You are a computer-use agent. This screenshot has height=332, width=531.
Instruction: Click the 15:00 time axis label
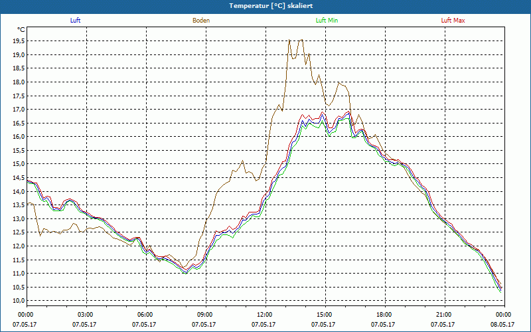325,315
